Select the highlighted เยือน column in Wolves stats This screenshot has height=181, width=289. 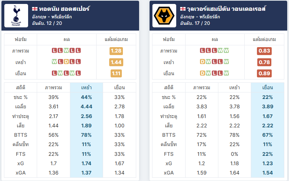pos(267,130)
